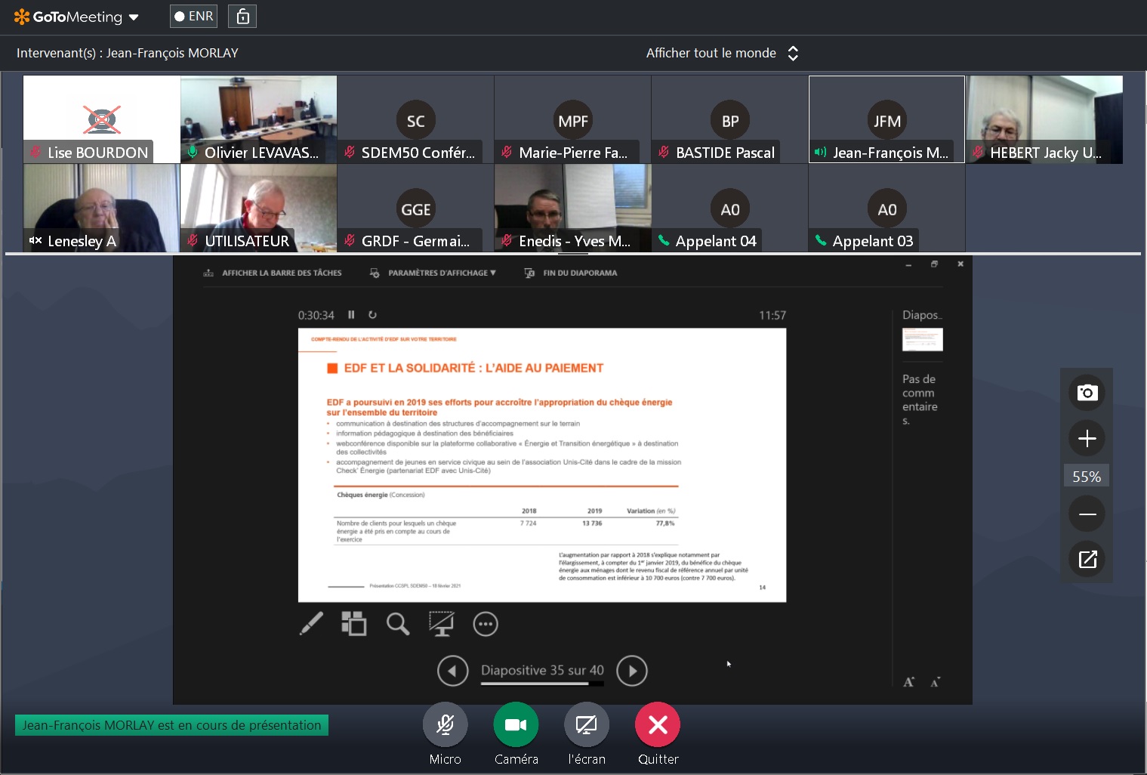Reset the presentation timer
The image size is (1147, 775).
pyautogui.click(x=372, y=314)
